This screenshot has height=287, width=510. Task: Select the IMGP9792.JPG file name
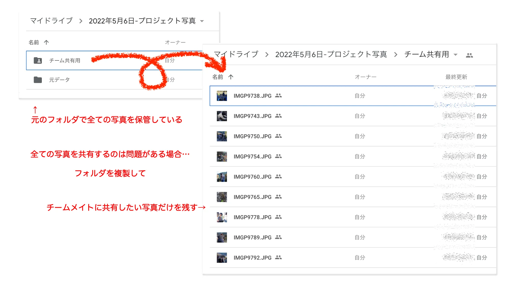click(x=252, y=258)
